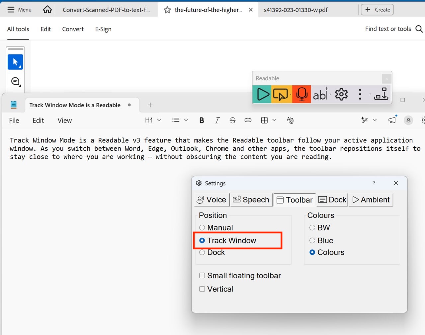Click the Readable dock toolbar icon
This screenshot has height=335, width=425.
coord(381,94)
